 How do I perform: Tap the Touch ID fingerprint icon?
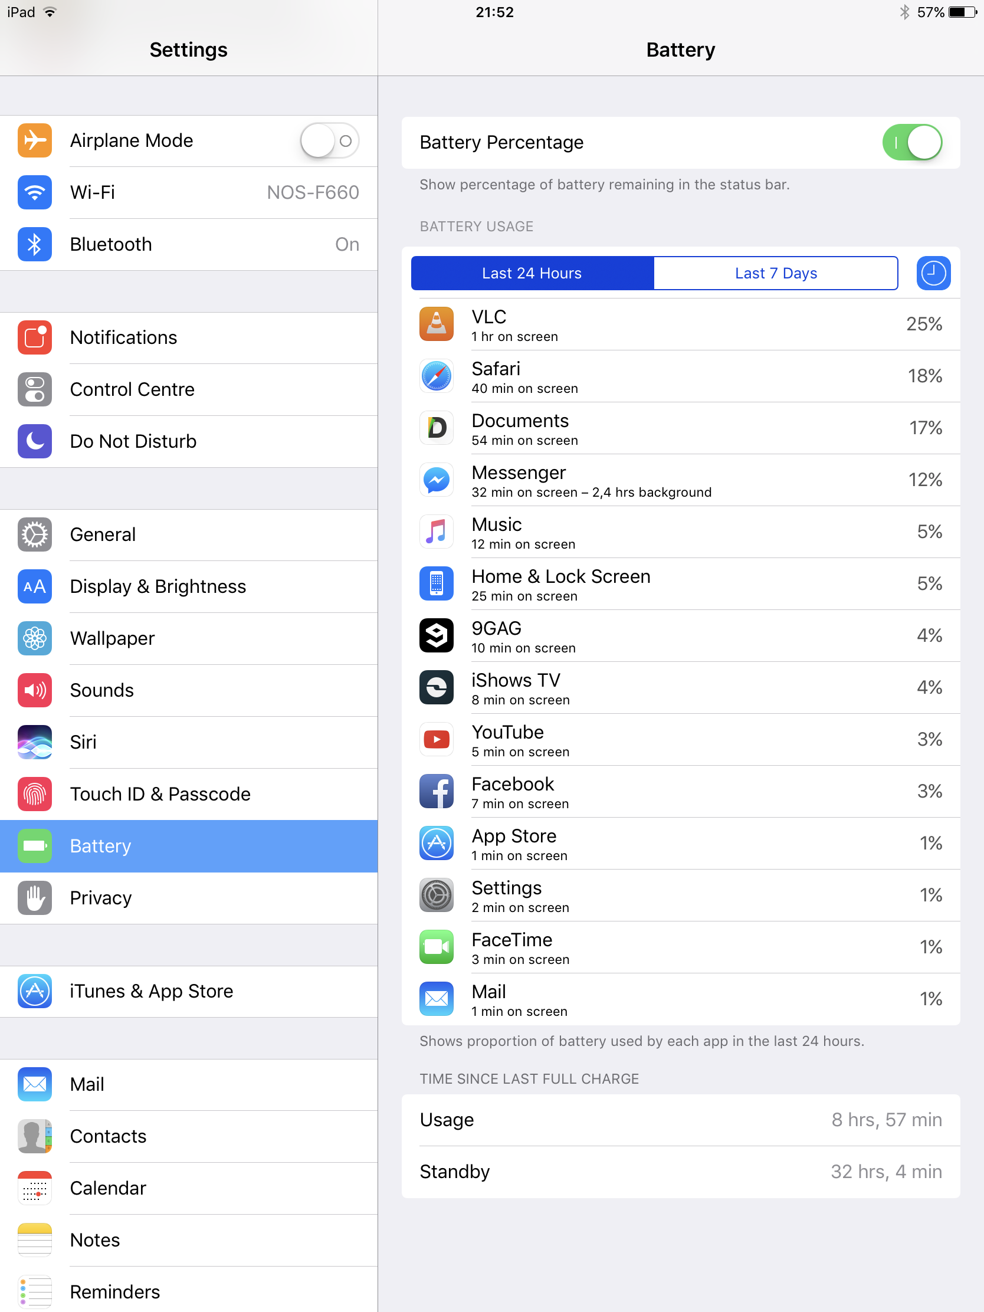[34, 793]
